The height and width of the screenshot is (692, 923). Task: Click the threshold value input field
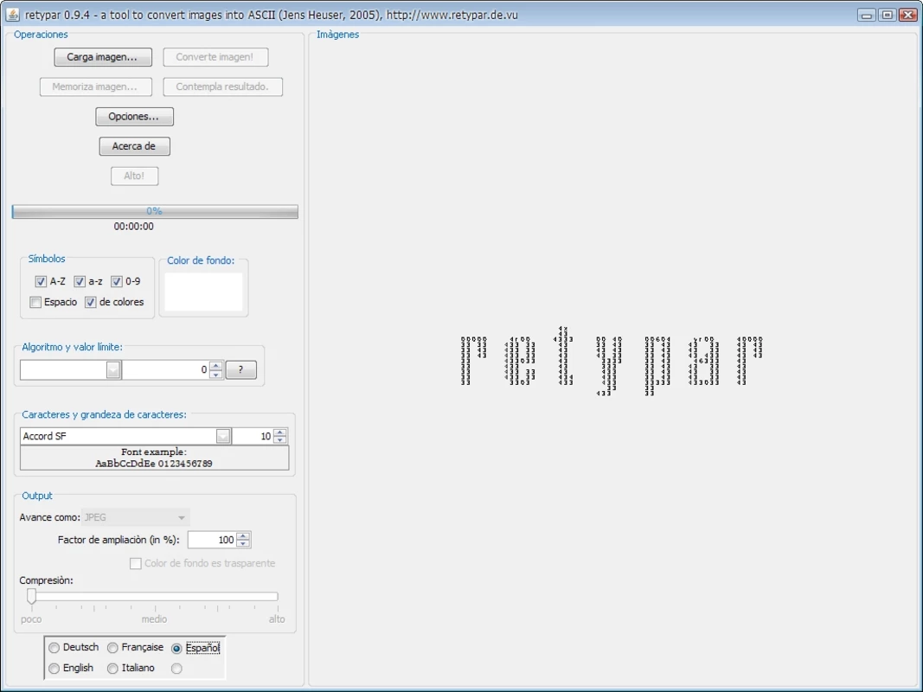pyautogui.click(x=165, y=369)
